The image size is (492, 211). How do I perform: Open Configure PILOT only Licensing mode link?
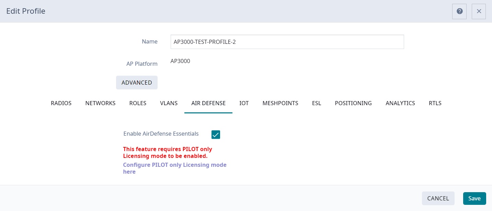click(175, 168)
